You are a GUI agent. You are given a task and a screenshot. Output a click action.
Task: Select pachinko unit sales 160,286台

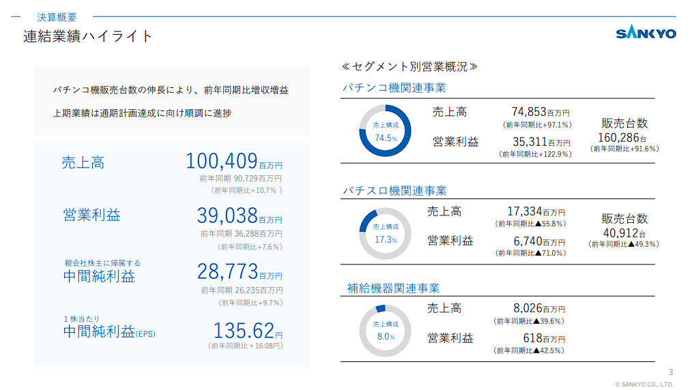click(624, 136)
